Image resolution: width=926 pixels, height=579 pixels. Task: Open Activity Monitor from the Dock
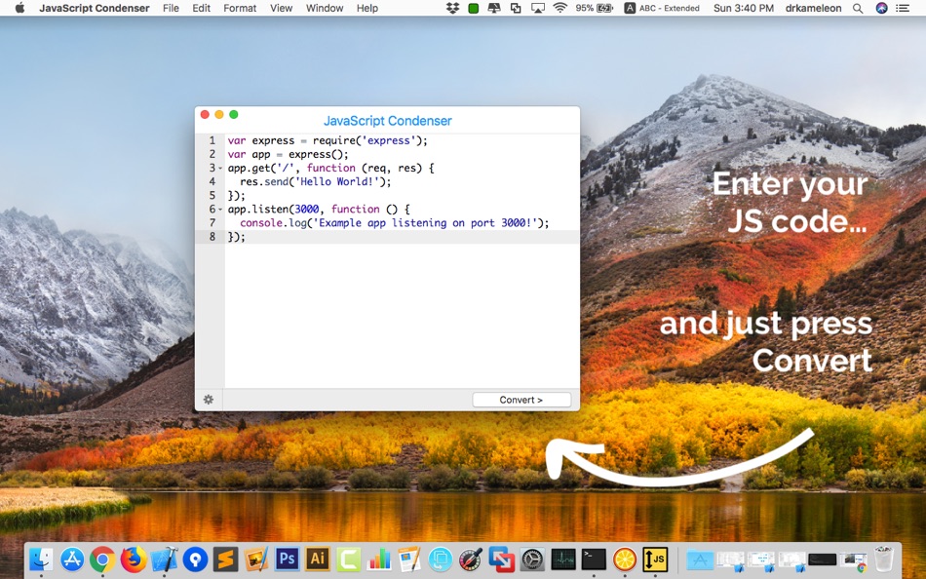(x=563, y=559)
